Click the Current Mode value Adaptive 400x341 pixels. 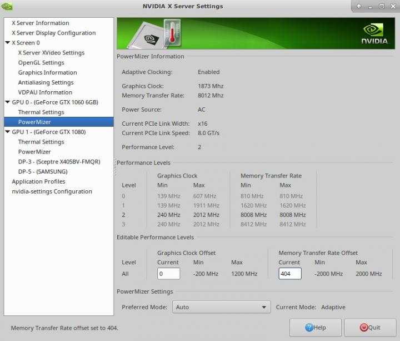click(333, 307)
